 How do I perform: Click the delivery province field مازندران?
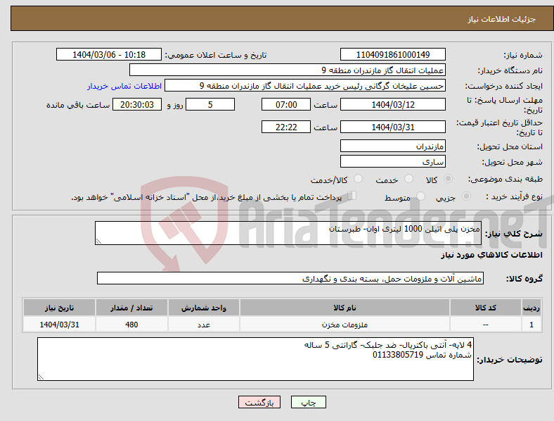click(x=392, y=146)
